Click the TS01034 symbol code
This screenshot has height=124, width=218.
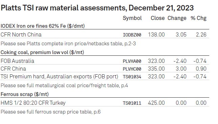tap(132, 77)
